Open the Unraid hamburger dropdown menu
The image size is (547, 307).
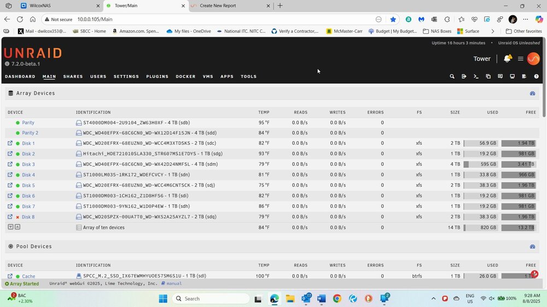(x=521, y=58)
